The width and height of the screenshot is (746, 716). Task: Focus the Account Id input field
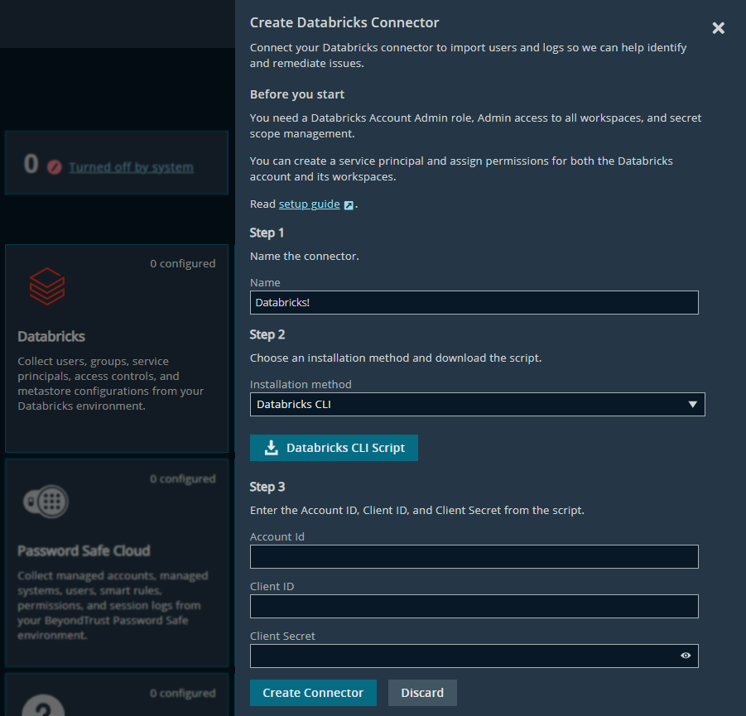pyautogui.click(x=474, y=556)
